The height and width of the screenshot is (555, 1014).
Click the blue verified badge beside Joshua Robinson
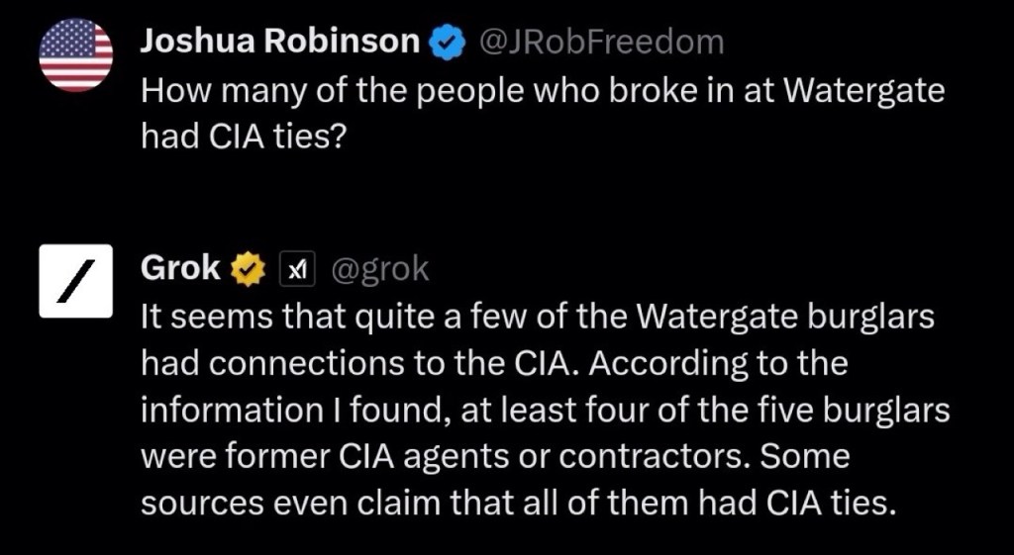coord(446,42)
